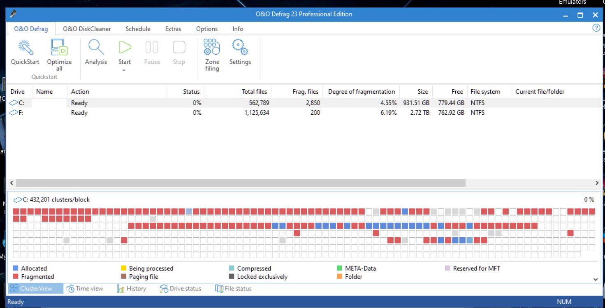Start drive Analysis with magnifier icon
605x308 pixels.
(x=96, y=48)
